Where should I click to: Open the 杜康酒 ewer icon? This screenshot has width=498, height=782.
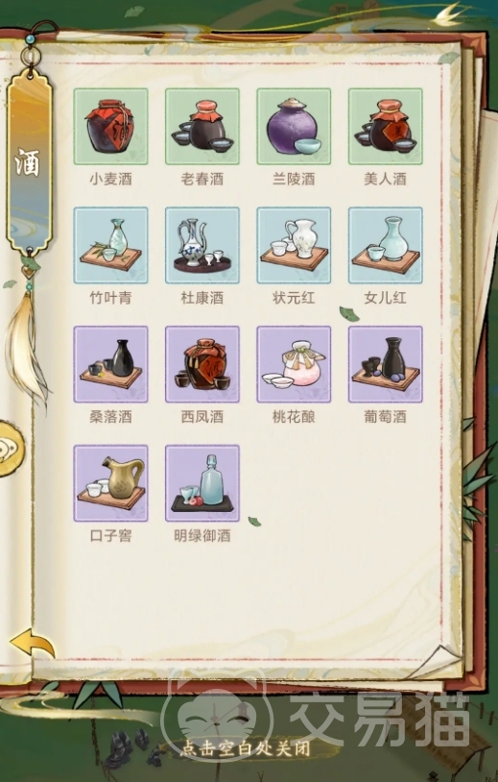click(202, 245)
